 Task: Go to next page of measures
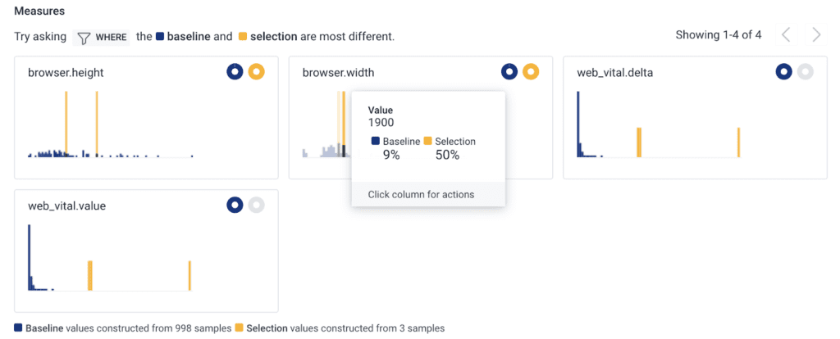(816, 34)
